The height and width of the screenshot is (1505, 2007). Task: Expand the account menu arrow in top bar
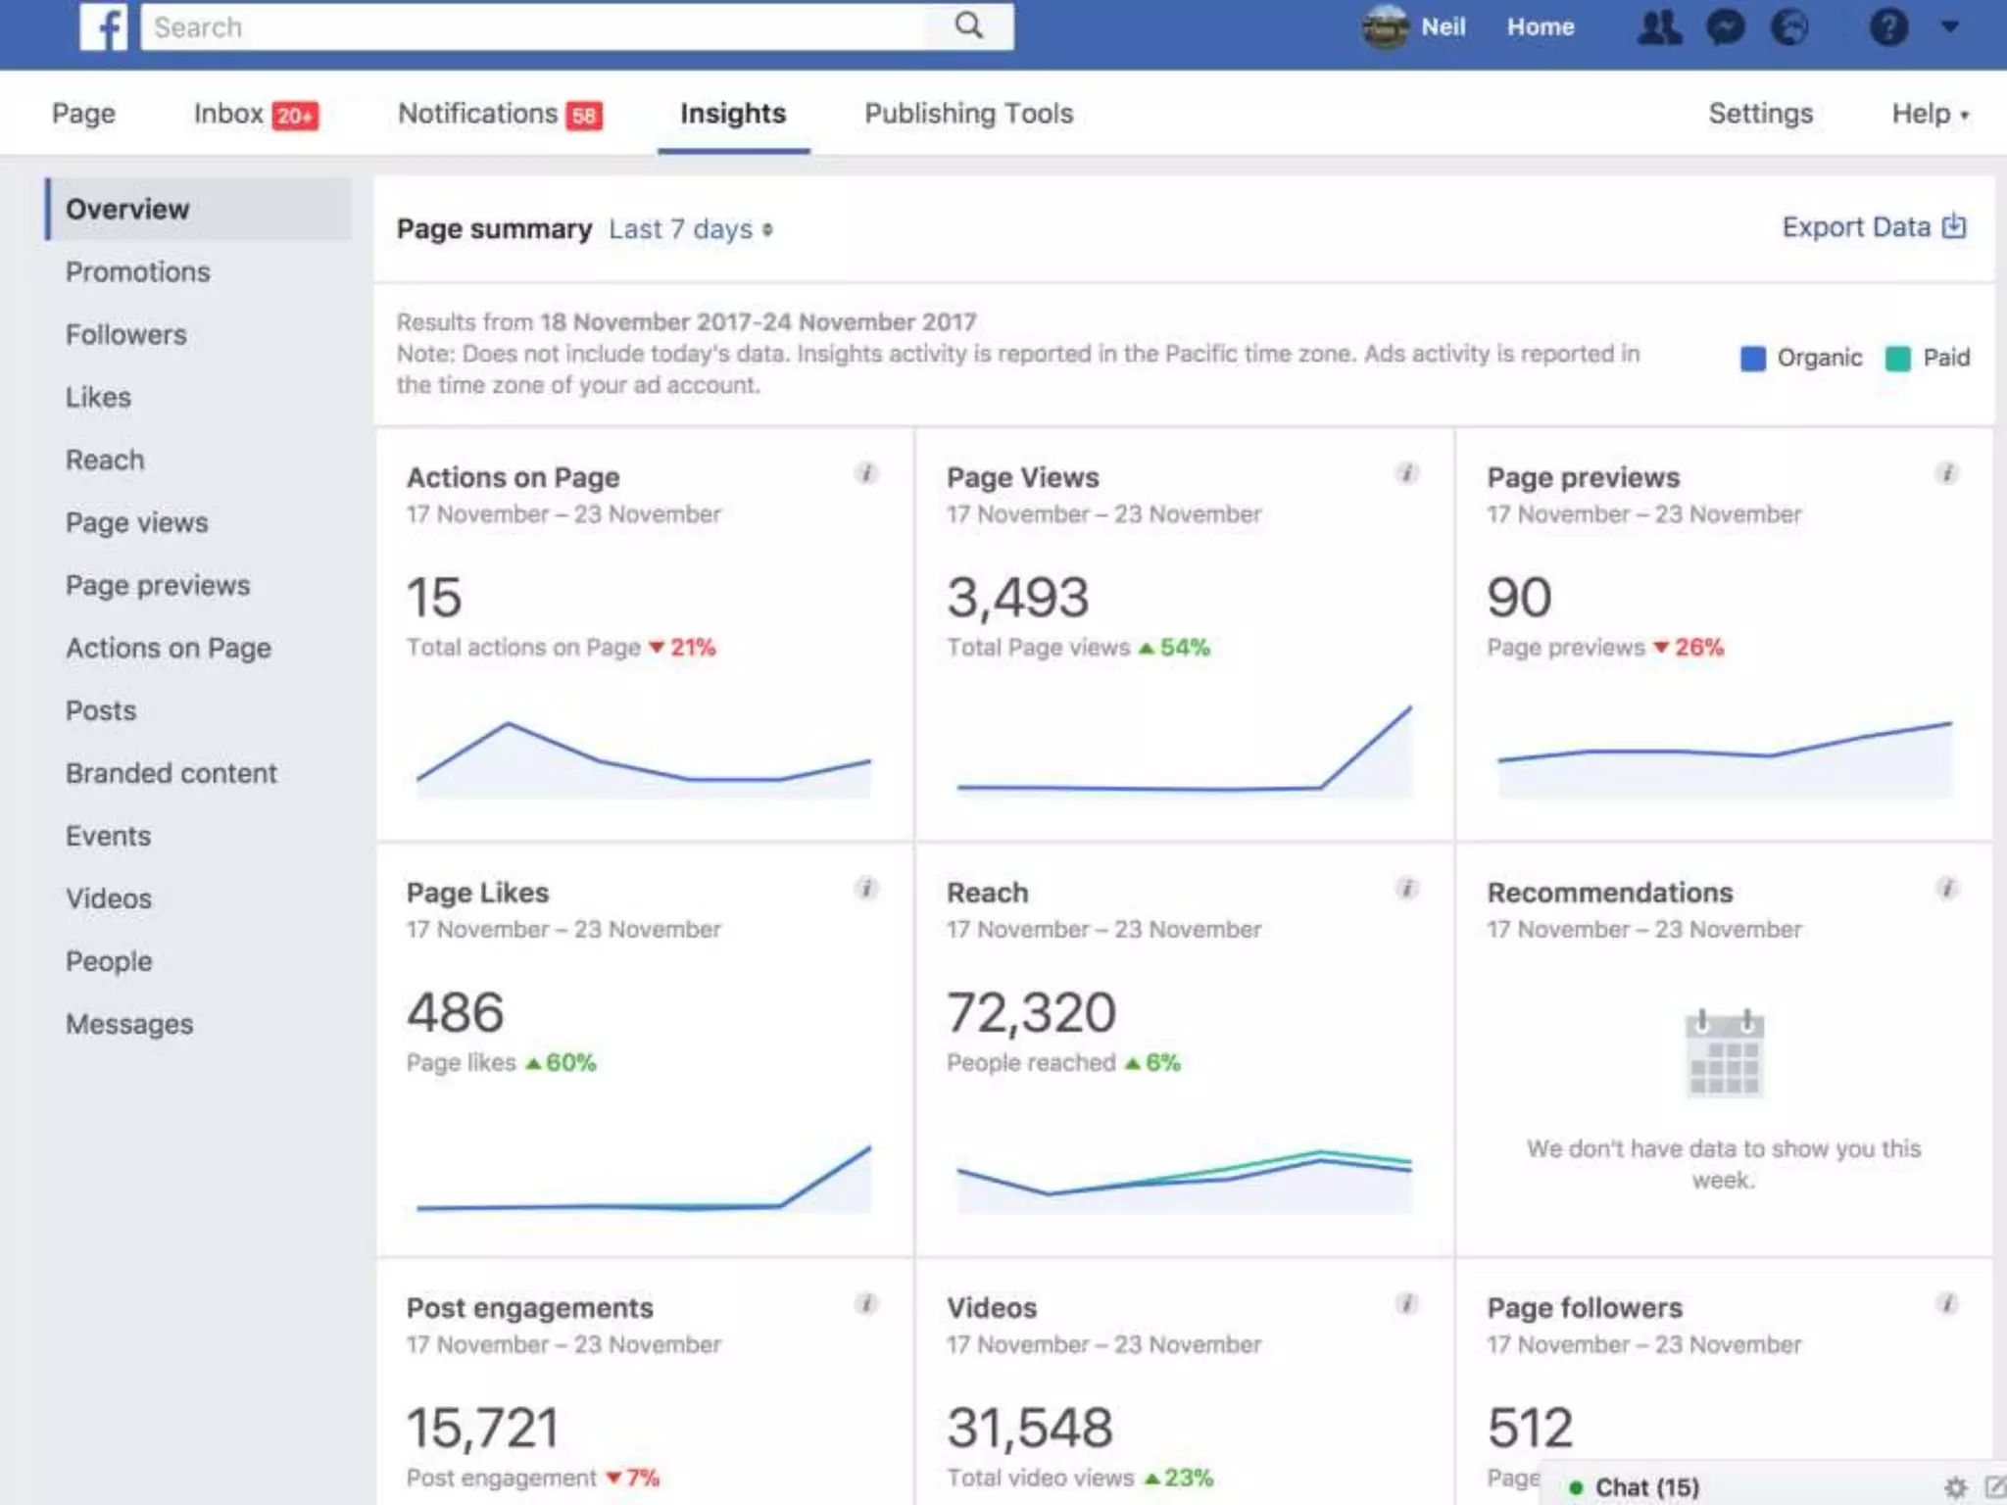1950,27
